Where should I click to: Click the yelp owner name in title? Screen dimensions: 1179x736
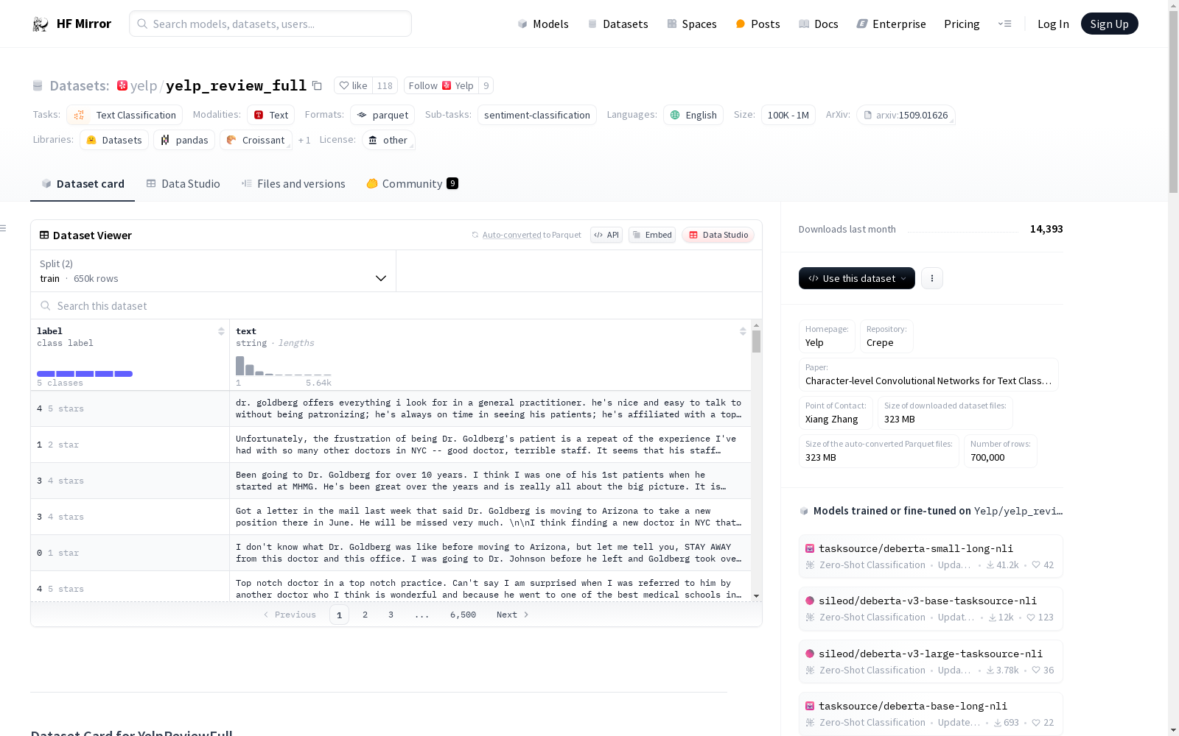pos(144,85)
